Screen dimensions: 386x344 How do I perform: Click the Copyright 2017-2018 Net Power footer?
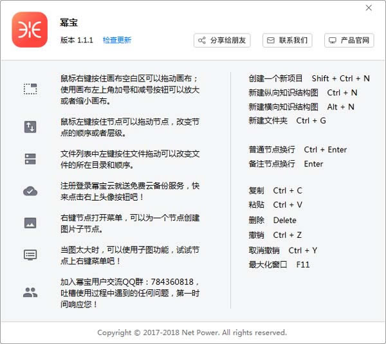[192, 332]
